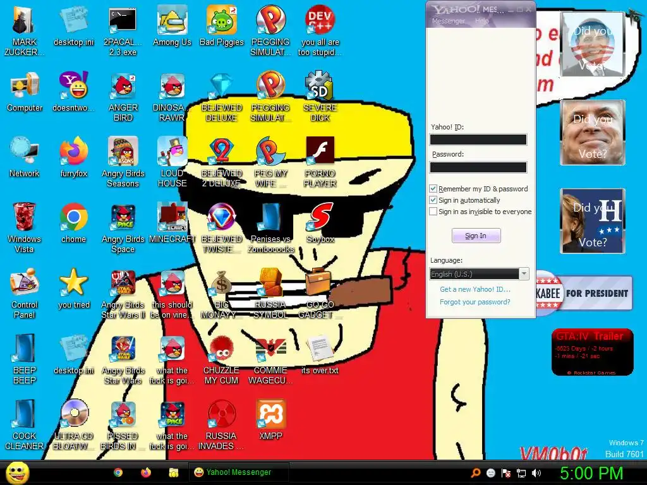Uncheck 'Sign in automatically'
The width and height of the screenshot is (647, 485).
coord(433,200)
